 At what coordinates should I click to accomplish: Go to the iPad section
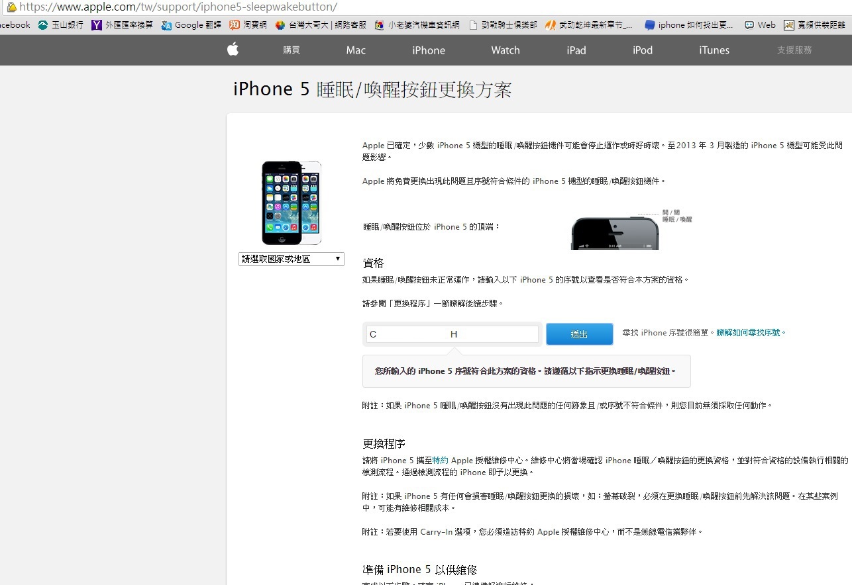[x=576, y=50]
